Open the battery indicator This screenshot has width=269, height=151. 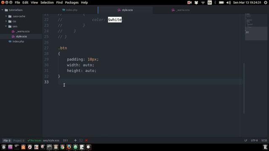222,3
